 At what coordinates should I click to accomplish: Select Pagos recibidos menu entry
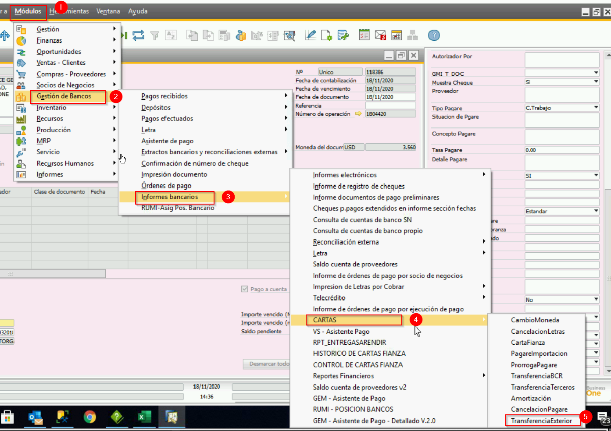coord(164,96)
